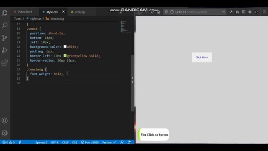268x151 pixels.
Task: Open the Explorer view in activity bar
Action: (5, 13)
